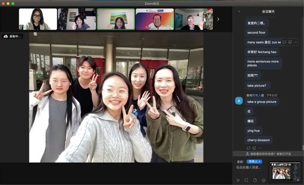The width and height of the screenshot is (304, 185).
Task: Select the man with colorful gradient background
Action: pyautogui.click(x=155, y=19)
